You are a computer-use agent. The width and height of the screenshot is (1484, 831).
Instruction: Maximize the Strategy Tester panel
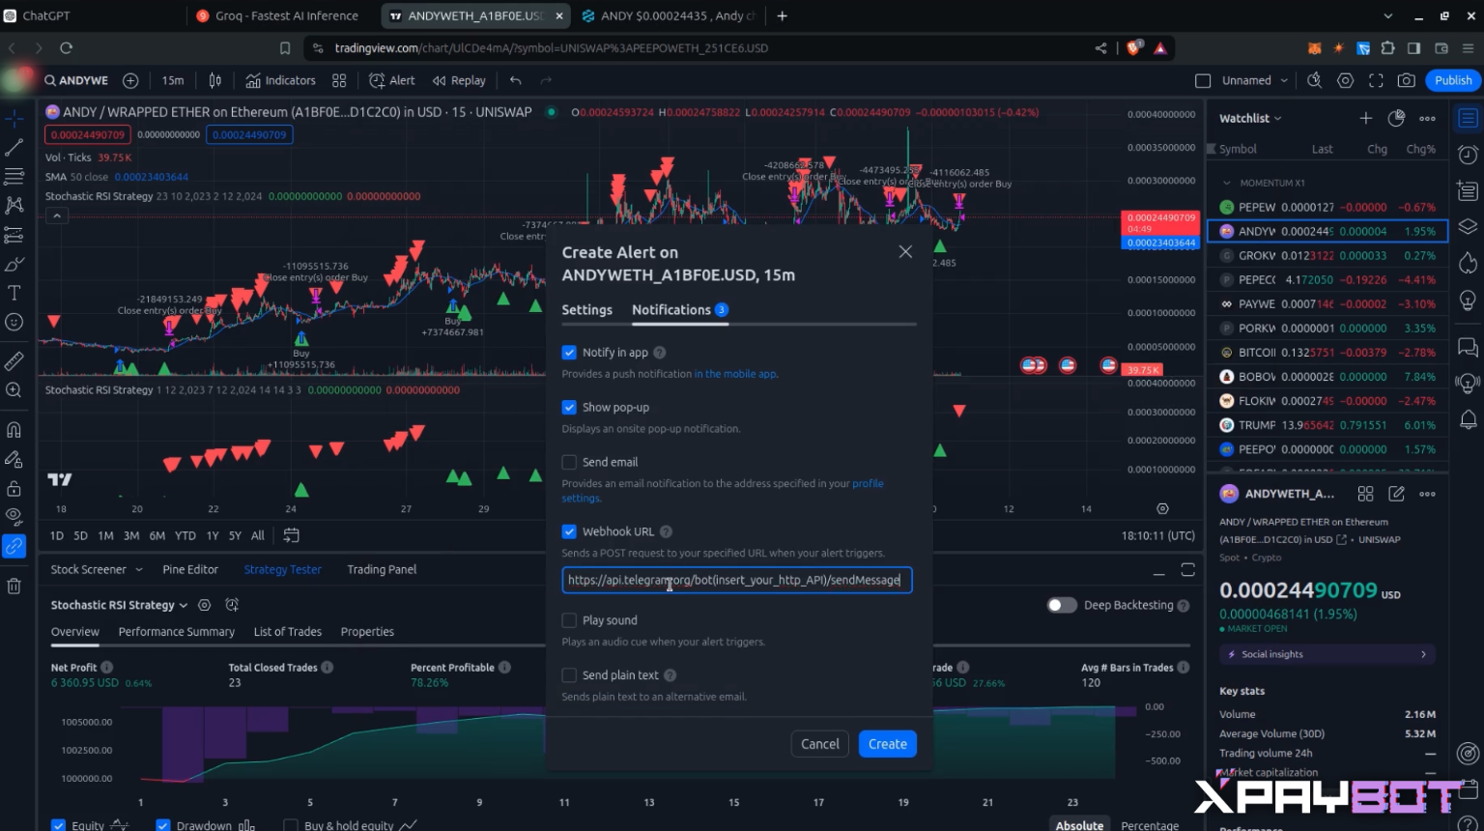click(x=1188, y=570)
